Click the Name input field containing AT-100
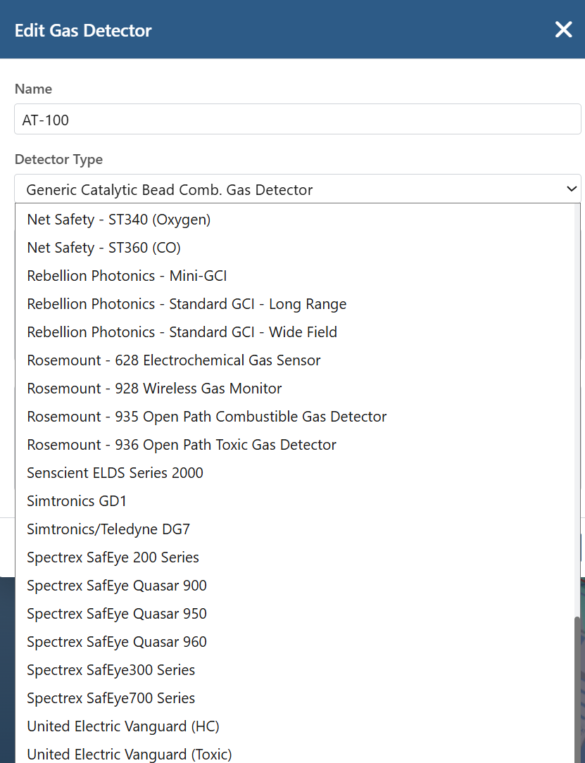Viewport: 585px width, 763px height. click(x=297, y=119)
